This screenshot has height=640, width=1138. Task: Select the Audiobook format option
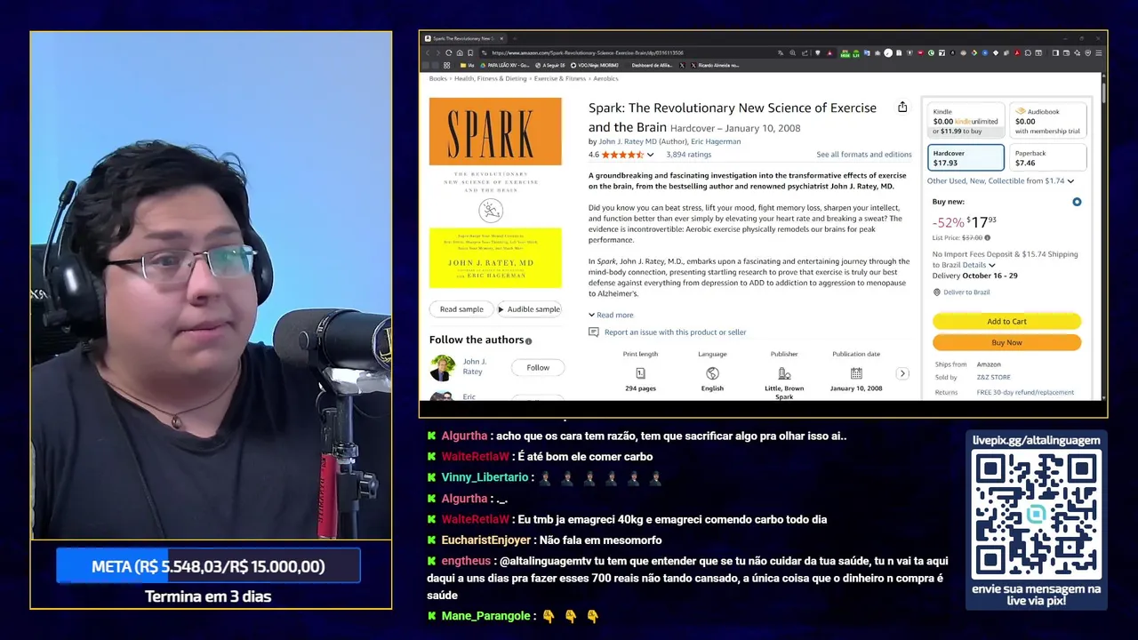1047,121
